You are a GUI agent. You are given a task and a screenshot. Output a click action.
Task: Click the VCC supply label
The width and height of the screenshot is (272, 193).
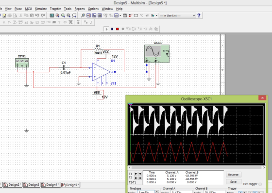coord(106,52)
